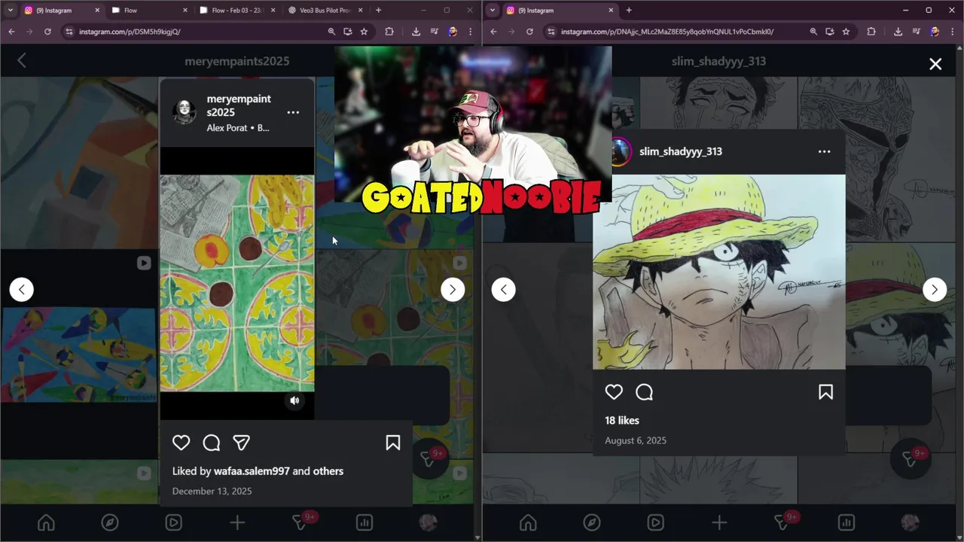Open profile avatar in left window bottom bar
964x542 pixels.
point(428,522)
